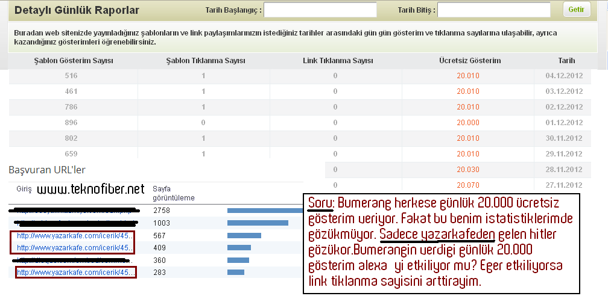Viewport: 608px width, 296px height.
Task: Click the Başvuran URL'ler heading
Action: [47, 170]
